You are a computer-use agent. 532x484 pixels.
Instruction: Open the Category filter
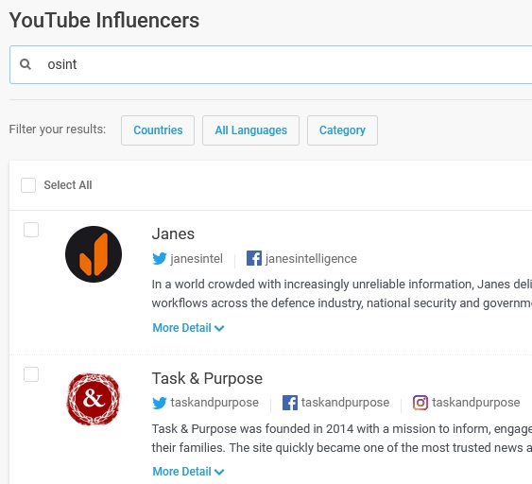[x=342, y=130]
